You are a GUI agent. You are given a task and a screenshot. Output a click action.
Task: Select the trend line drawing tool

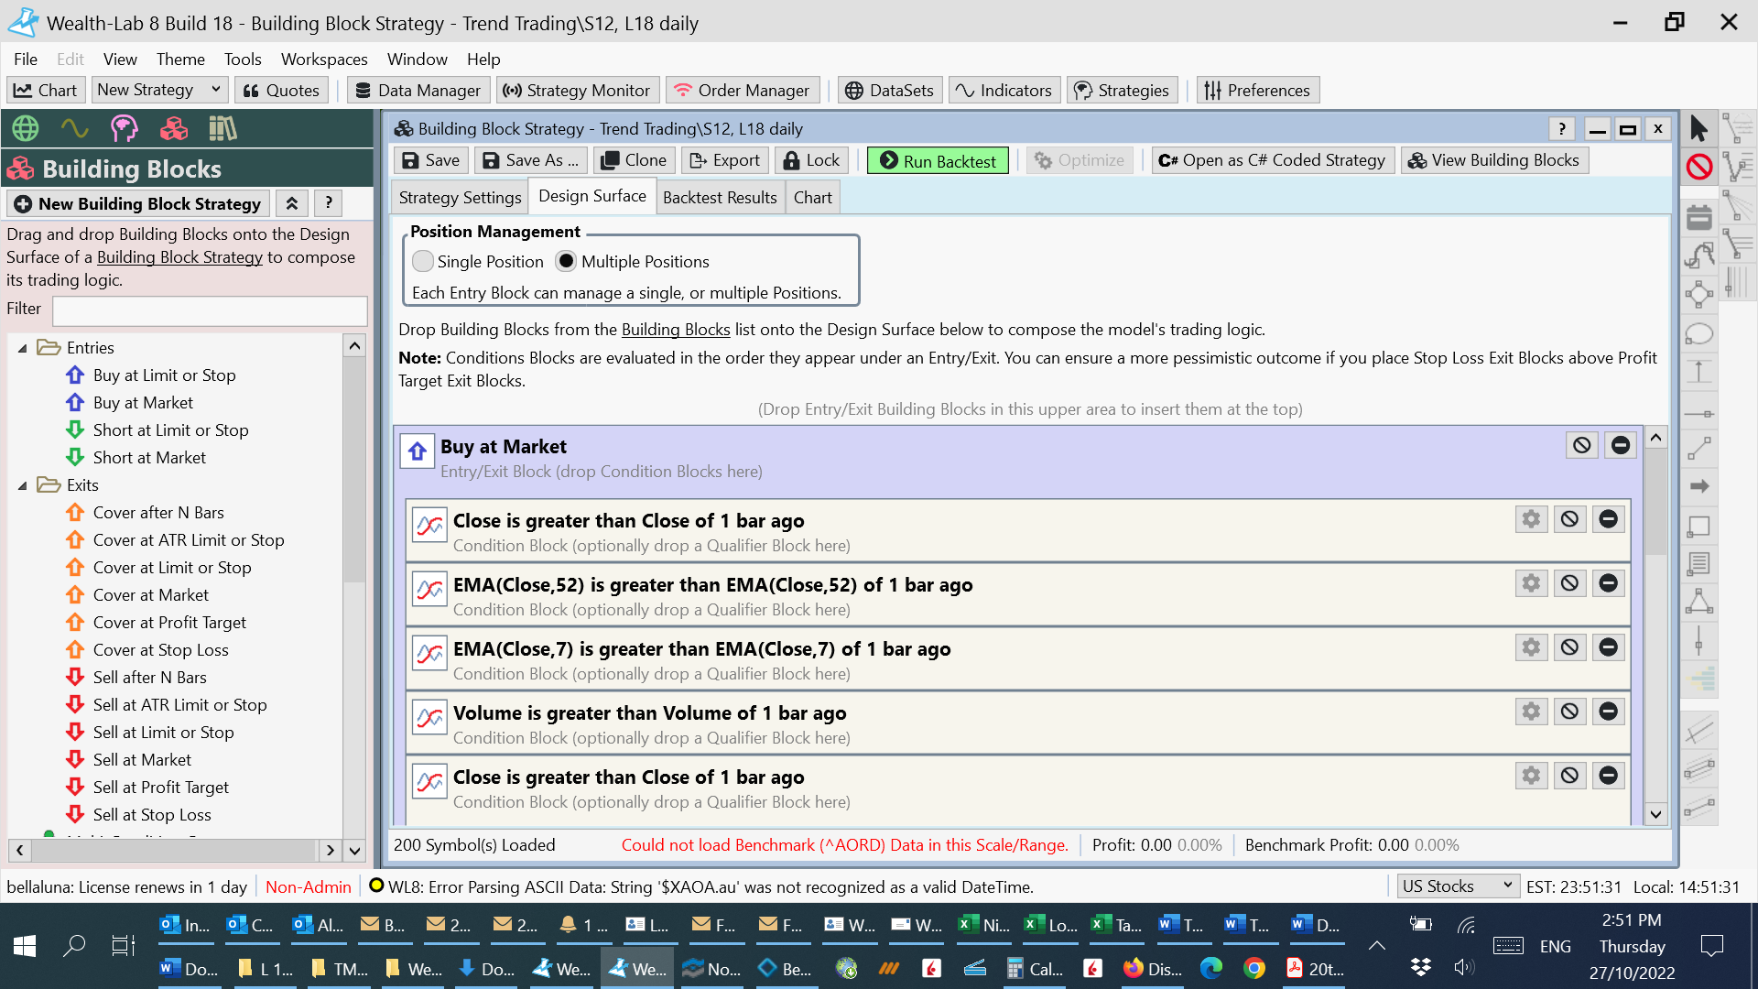click(1699, 449)
